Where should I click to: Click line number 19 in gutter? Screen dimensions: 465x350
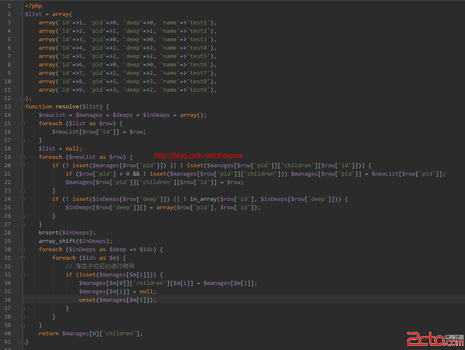[8, 157]
